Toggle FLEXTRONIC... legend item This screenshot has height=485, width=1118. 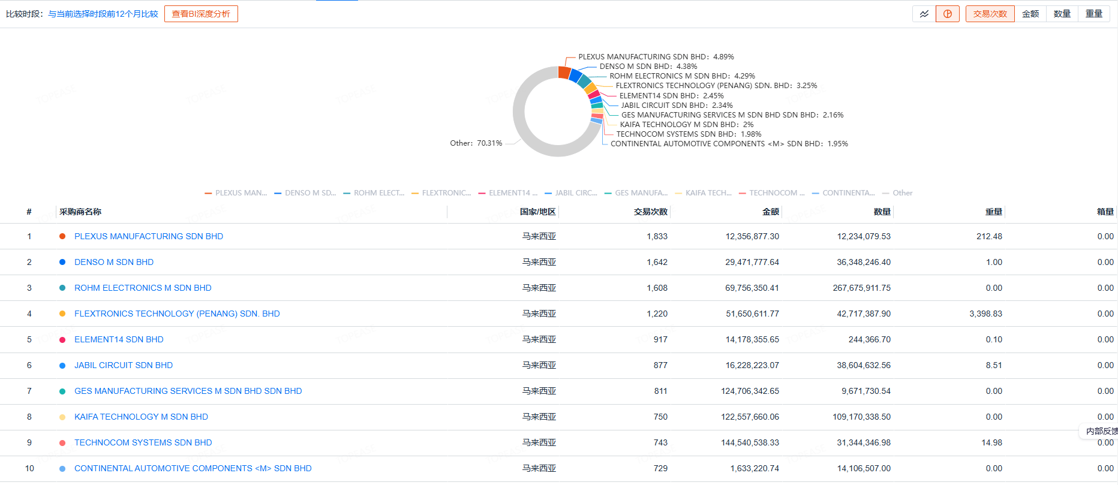coord(441,193)
